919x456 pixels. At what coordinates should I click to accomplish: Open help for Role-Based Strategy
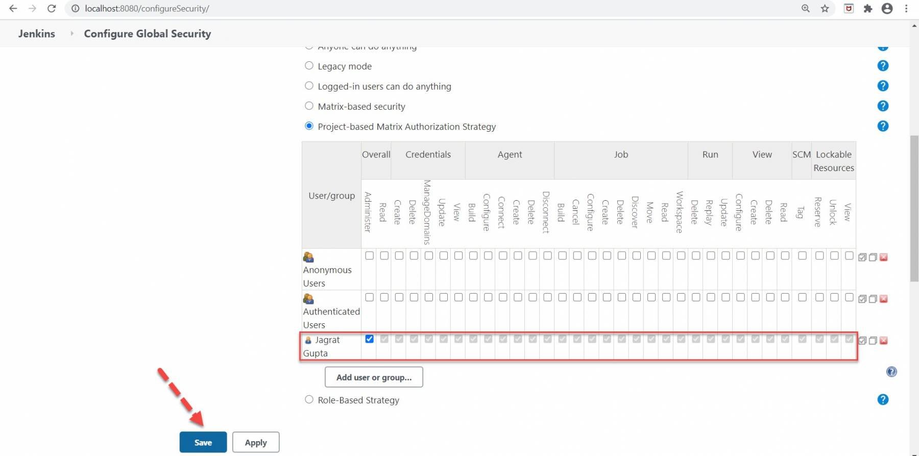(x=883, y=399)
